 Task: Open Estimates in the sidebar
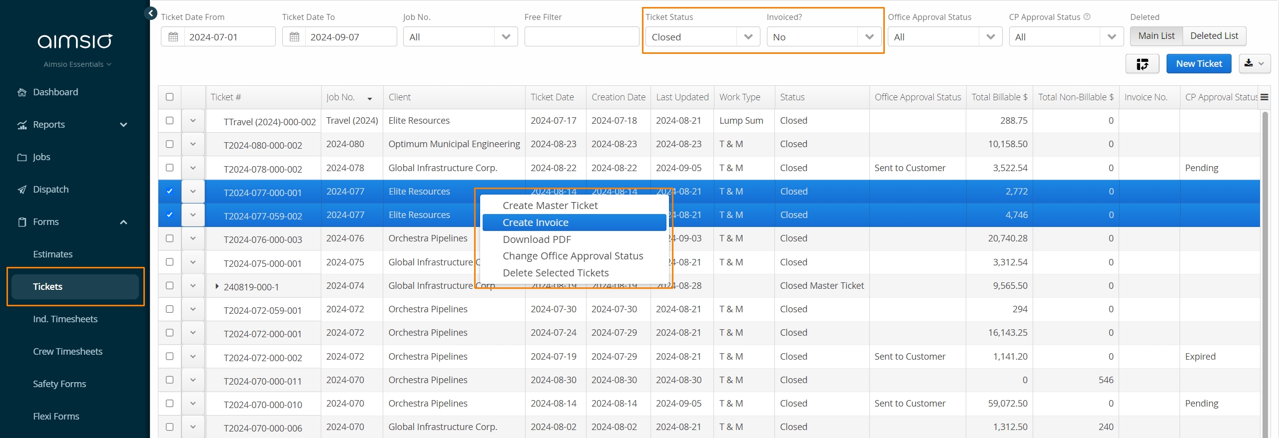[x=53, y=254]
